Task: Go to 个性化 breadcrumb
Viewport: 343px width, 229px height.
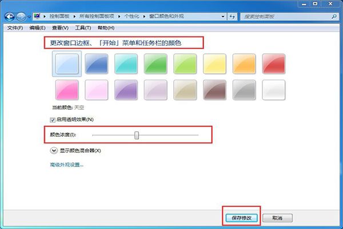Action: pyautogui.click(x=131, y=16)
